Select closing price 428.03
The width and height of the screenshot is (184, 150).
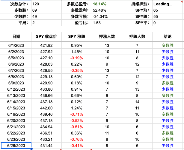46,64
